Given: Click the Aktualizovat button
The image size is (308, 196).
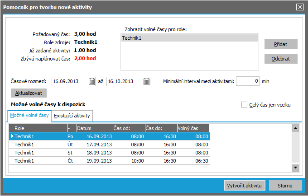Looking at the screenshot, I should [28, 93].
